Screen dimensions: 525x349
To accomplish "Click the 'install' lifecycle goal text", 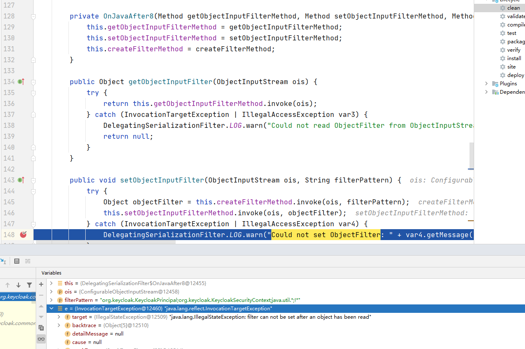I will coord(514,58).
